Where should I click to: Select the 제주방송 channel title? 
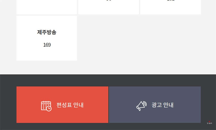coord(47,32)
